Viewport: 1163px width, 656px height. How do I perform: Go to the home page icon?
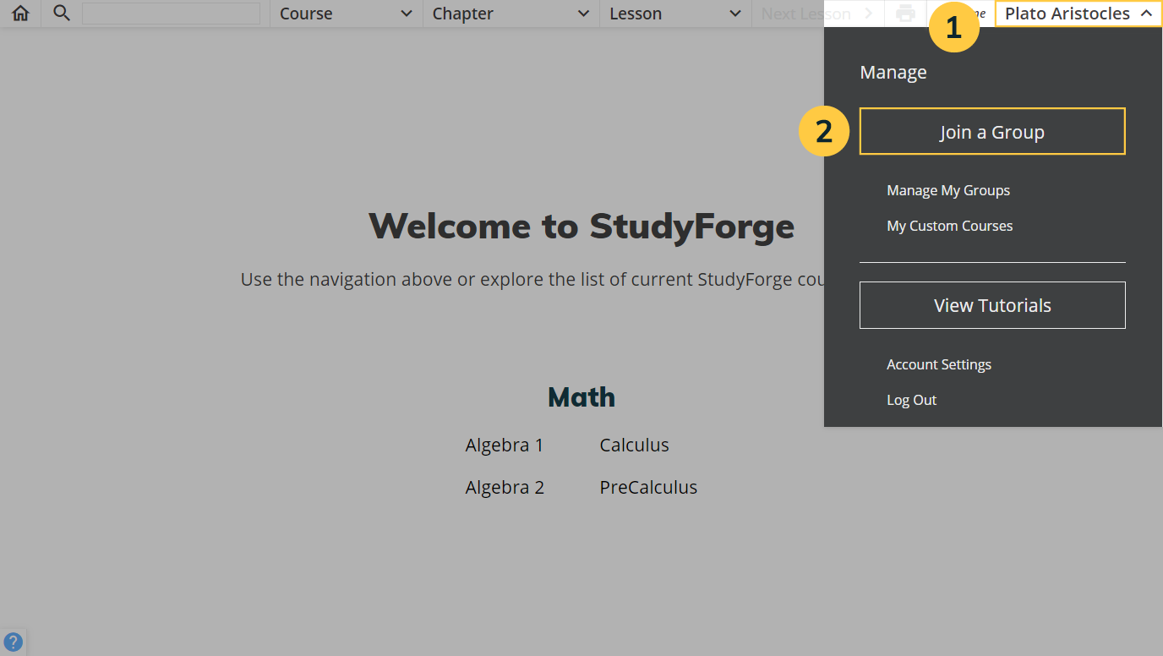[20, 14]
